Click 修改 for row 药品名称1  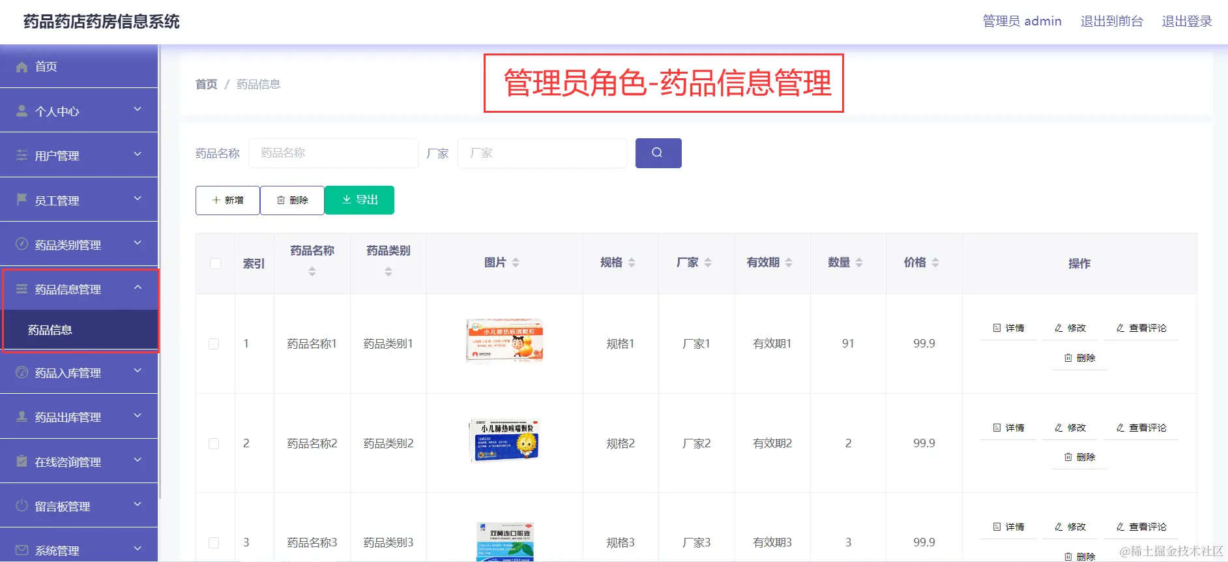(1070, 328)
